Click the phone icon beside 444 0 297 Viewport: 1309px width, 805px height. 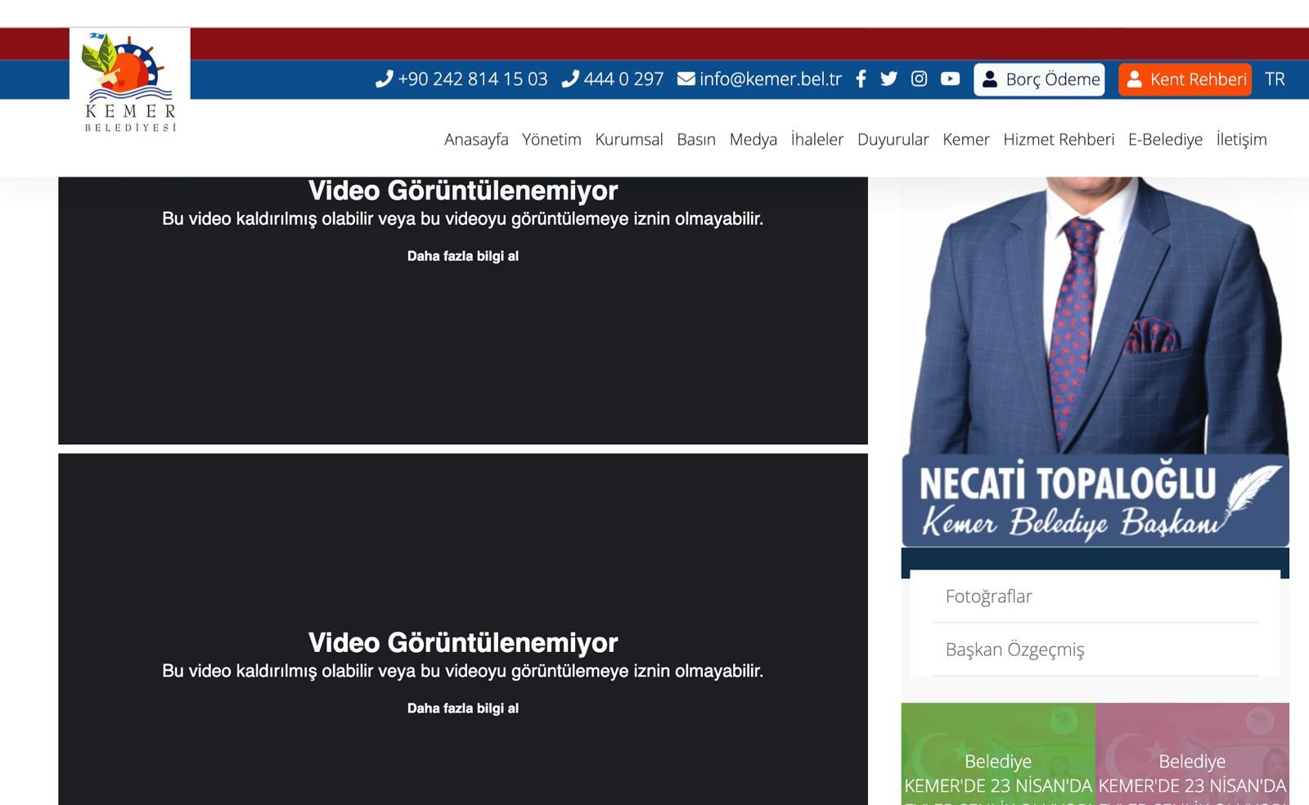click(570, 79)
